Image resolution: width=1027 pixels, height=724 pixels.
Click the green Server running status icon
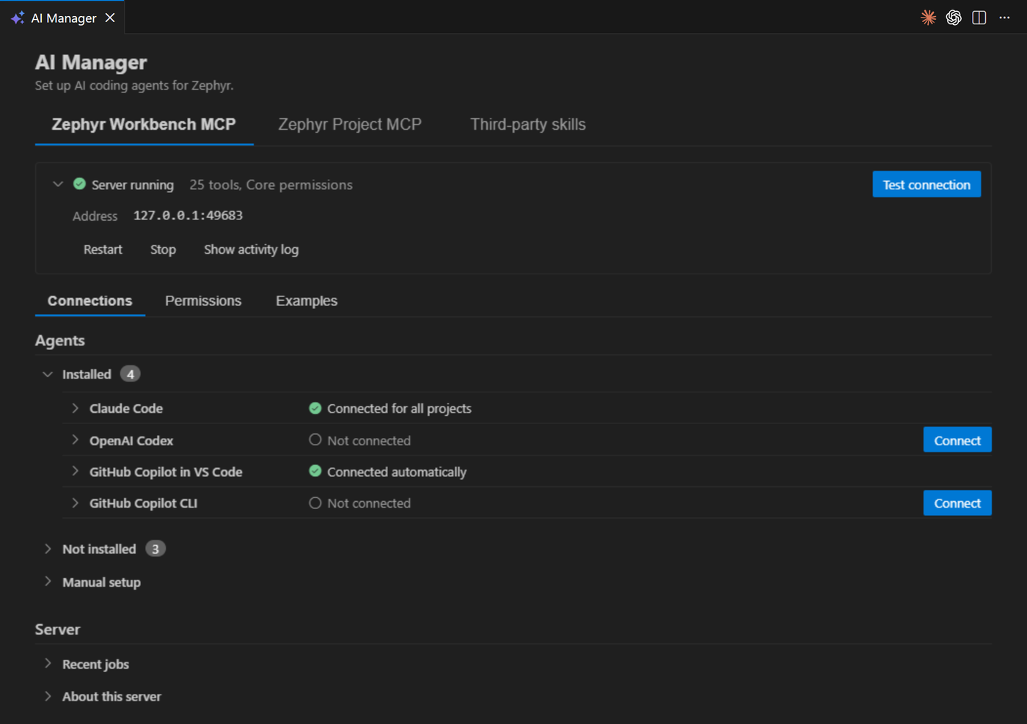pos(80,184)
